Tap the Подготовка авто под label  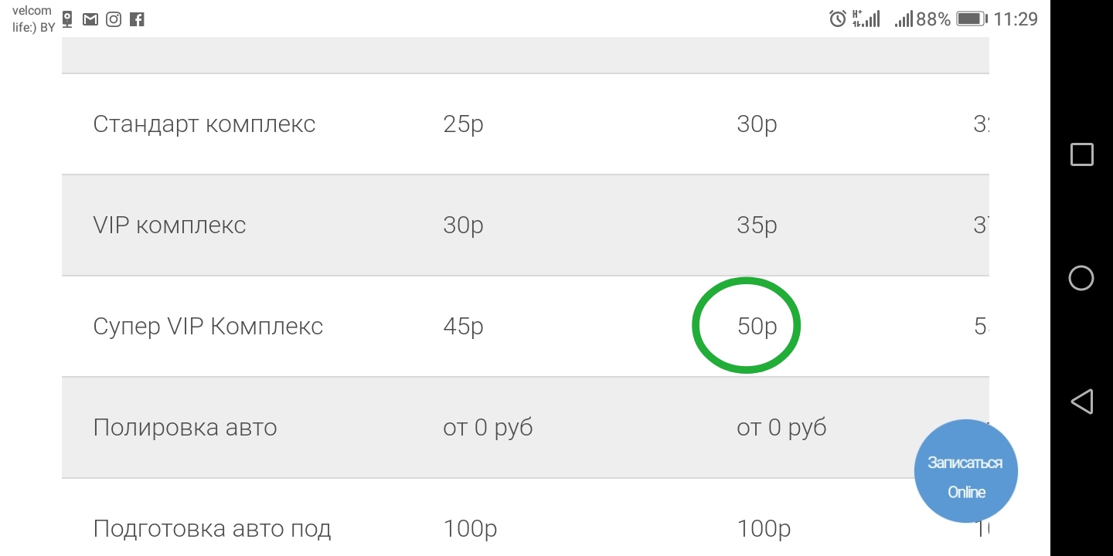click(212, 529)
